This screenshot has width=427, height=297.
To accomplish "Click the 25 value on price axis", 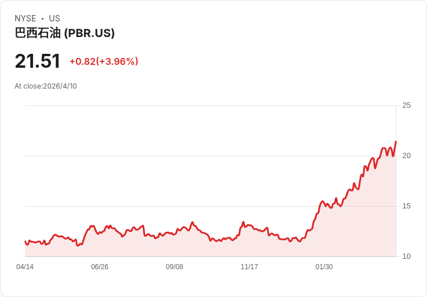I will (x=406, y=105).
